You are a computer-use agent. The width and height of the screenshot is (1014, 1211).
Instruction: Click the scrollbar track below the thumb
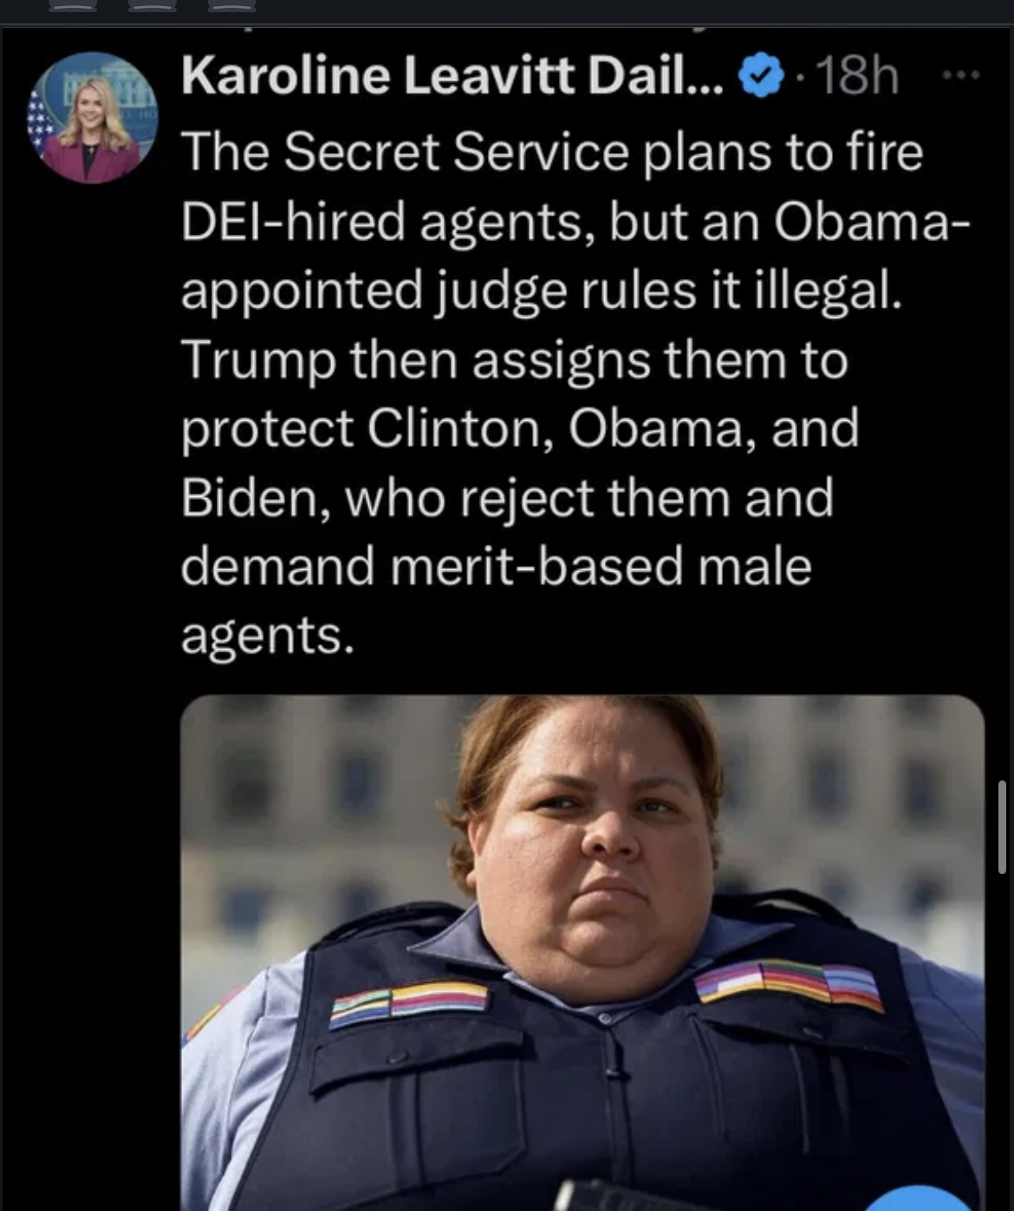(x=1003, y=1039)
